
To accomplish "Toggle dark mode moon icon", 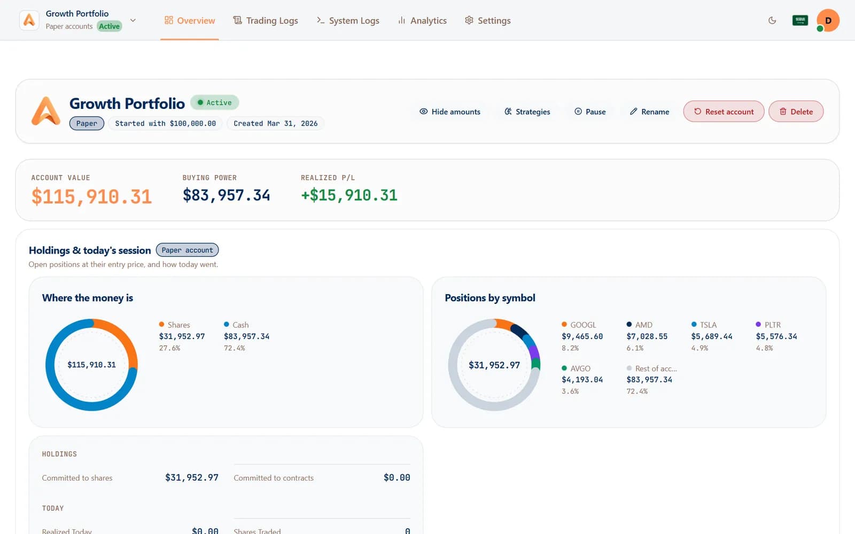I will pyautogui.click(x=772, y=20).
